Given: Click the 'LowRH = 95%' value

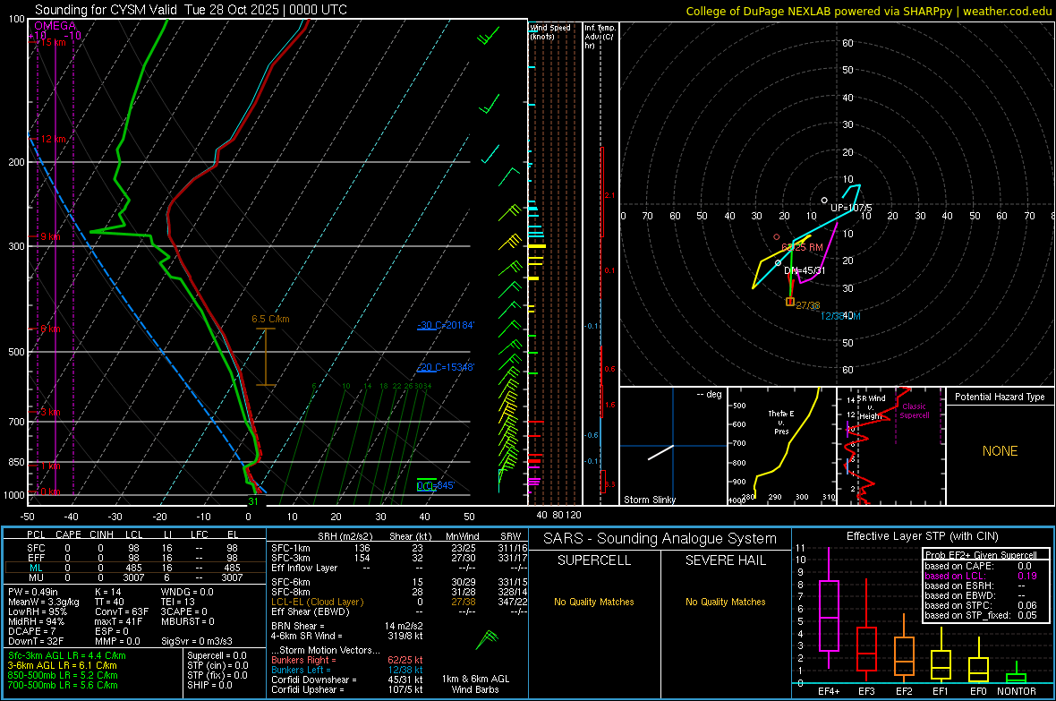Looking at the screenshot, I should click(x=38, y=611).
